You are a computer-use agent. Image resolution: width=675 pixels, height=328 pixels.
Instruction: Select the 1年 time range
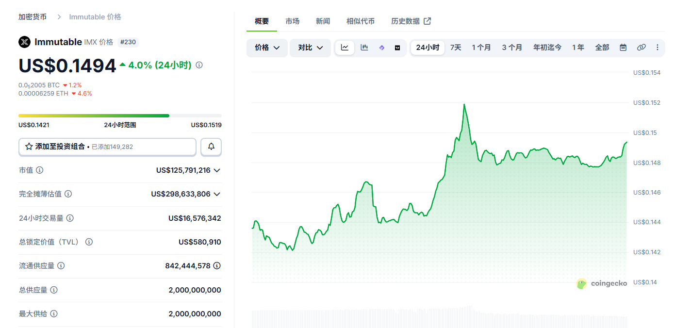[x=578, y=48]
